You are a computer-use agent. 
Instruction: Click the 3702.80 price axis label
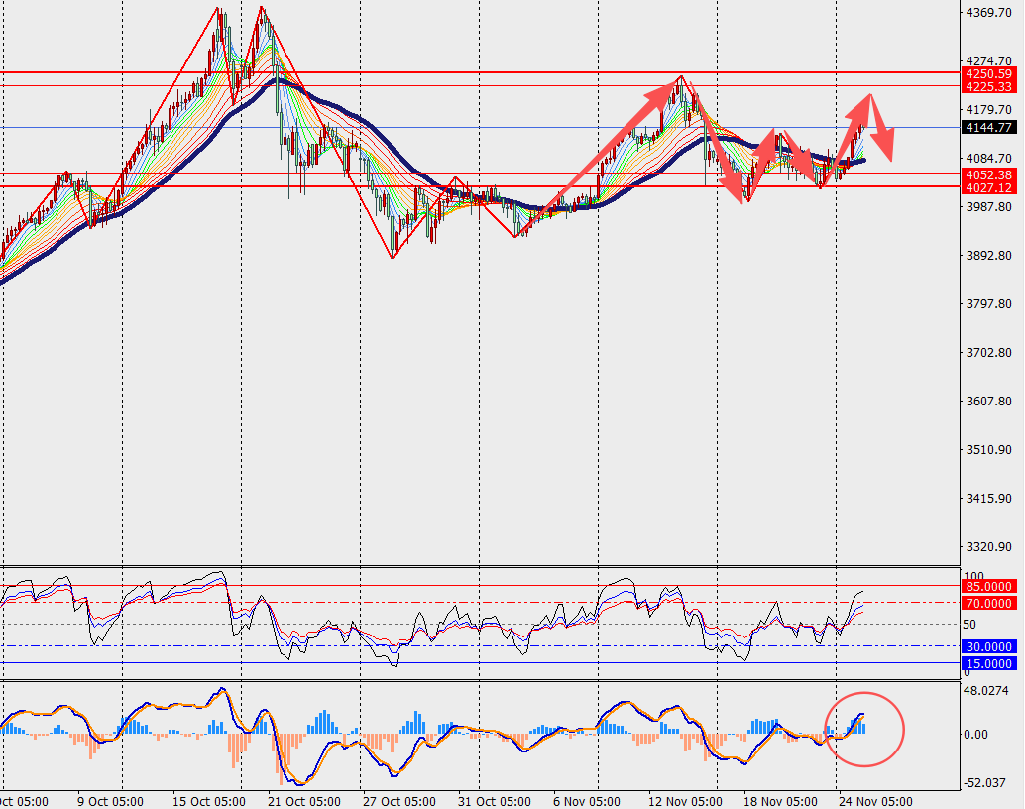click(x=986, y=352)
